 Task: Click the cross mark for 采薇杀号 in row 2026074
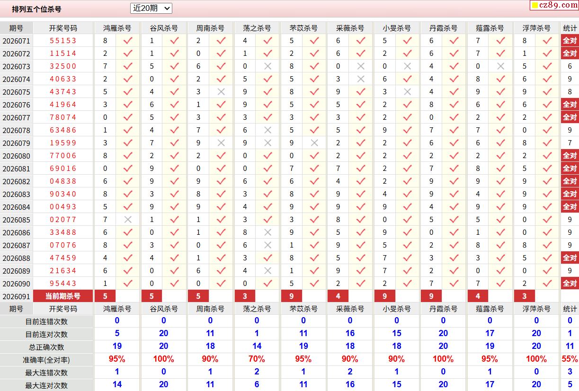point(361,79)
